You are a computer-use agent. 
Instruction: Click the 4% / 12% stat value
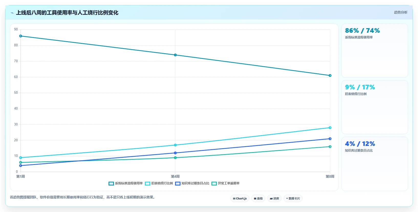click(x=360, y=144)
